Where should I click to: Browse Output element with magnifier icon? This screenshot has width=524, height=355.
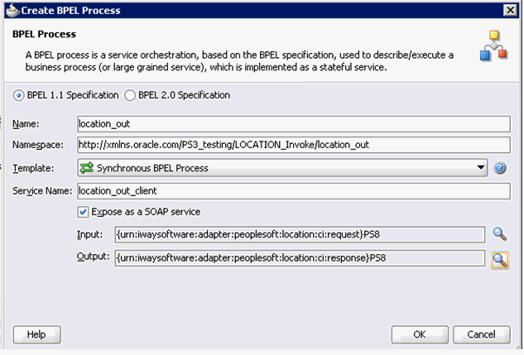(500, 260)
